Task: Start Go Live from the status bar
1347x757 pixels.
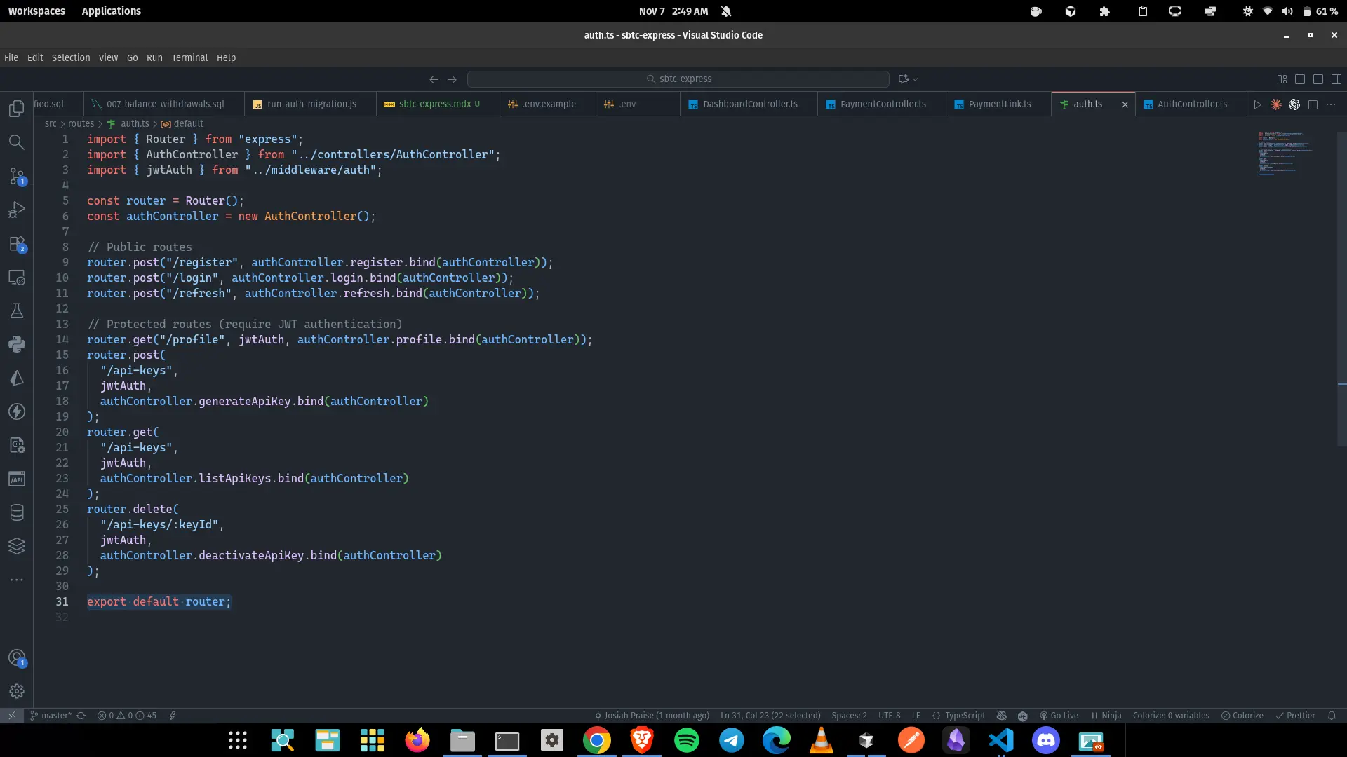Action: pos(1059,716)
